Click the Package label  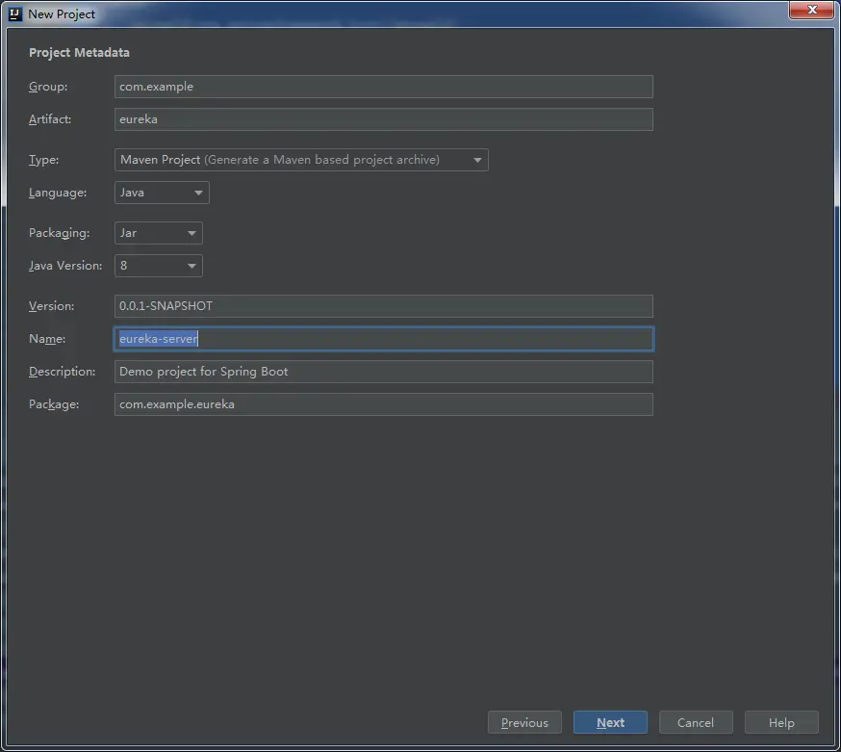pyautogui.click(x=54, y=404)
